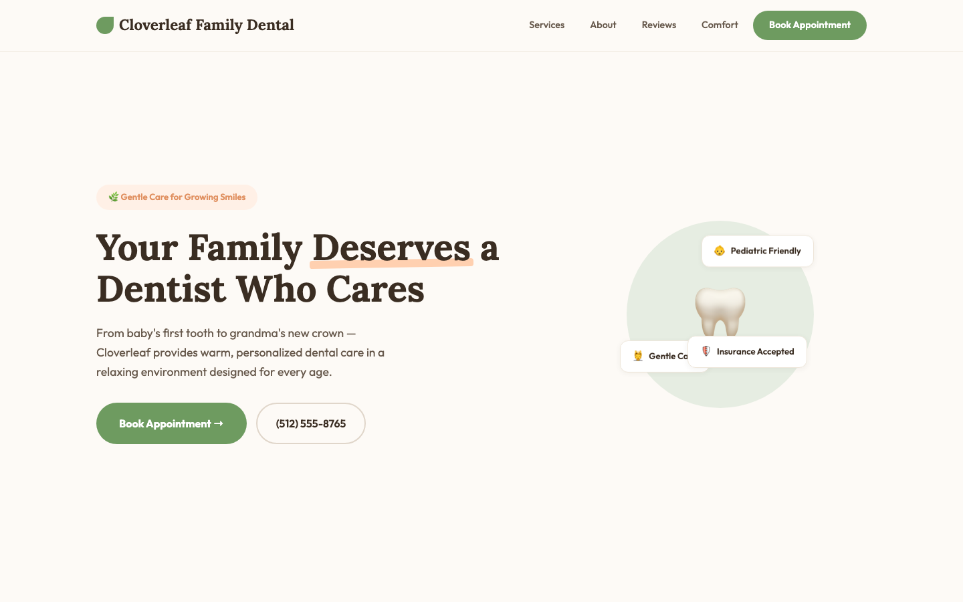Click the Pediatric Friendly floating card
The image size is (963, 602).
757,251
